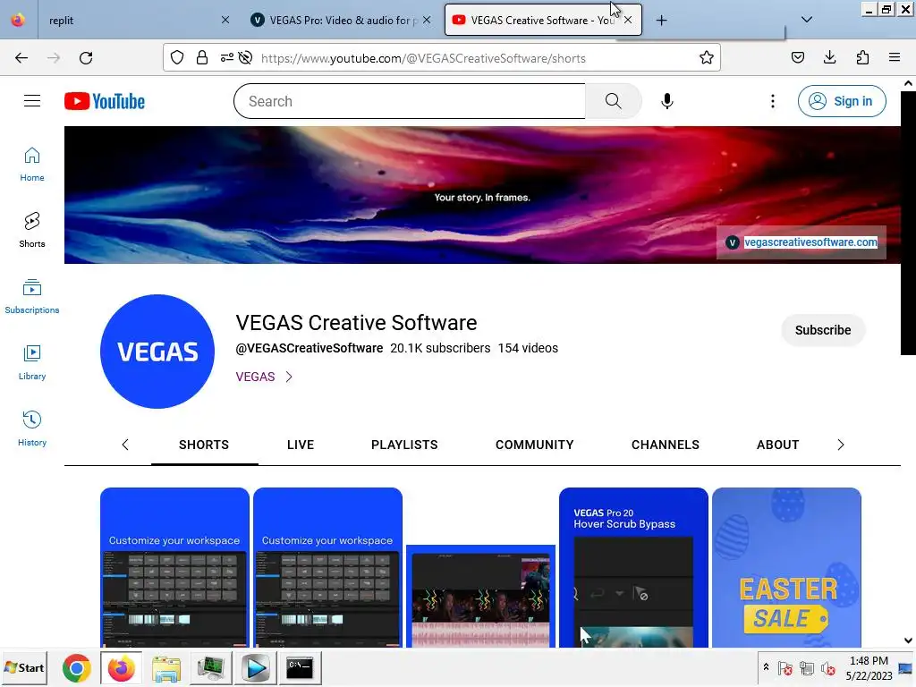Open Firefox extensions puzzle icon
Screen dimensions: 916x687
click(x=862, y=57)
